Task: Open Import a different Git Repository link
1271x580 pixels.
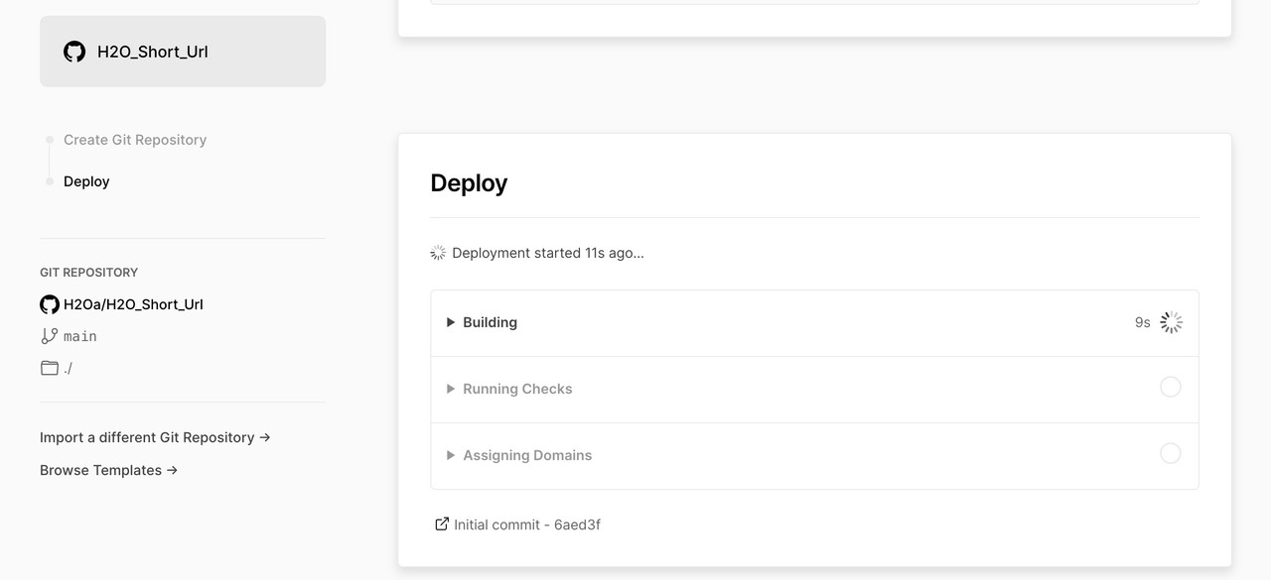Action: tap(155, 437)
